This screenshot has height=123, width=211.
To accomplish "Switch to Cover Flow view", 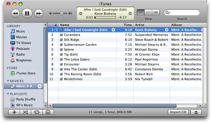I will pyautogui.click(x=156, y=12).
